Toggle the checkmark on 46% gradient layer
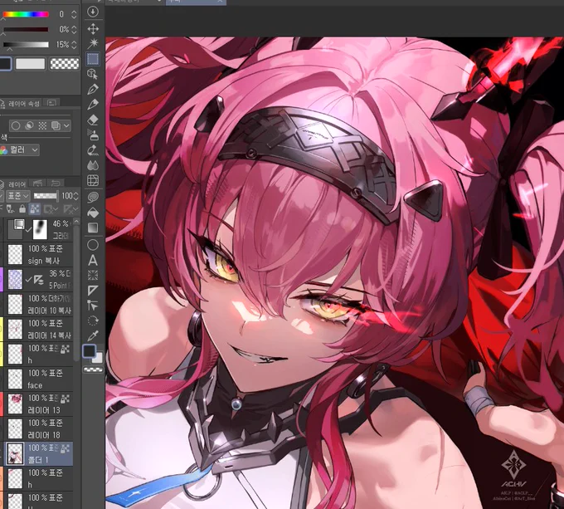 pyautogui.click(x=29, y=230)
